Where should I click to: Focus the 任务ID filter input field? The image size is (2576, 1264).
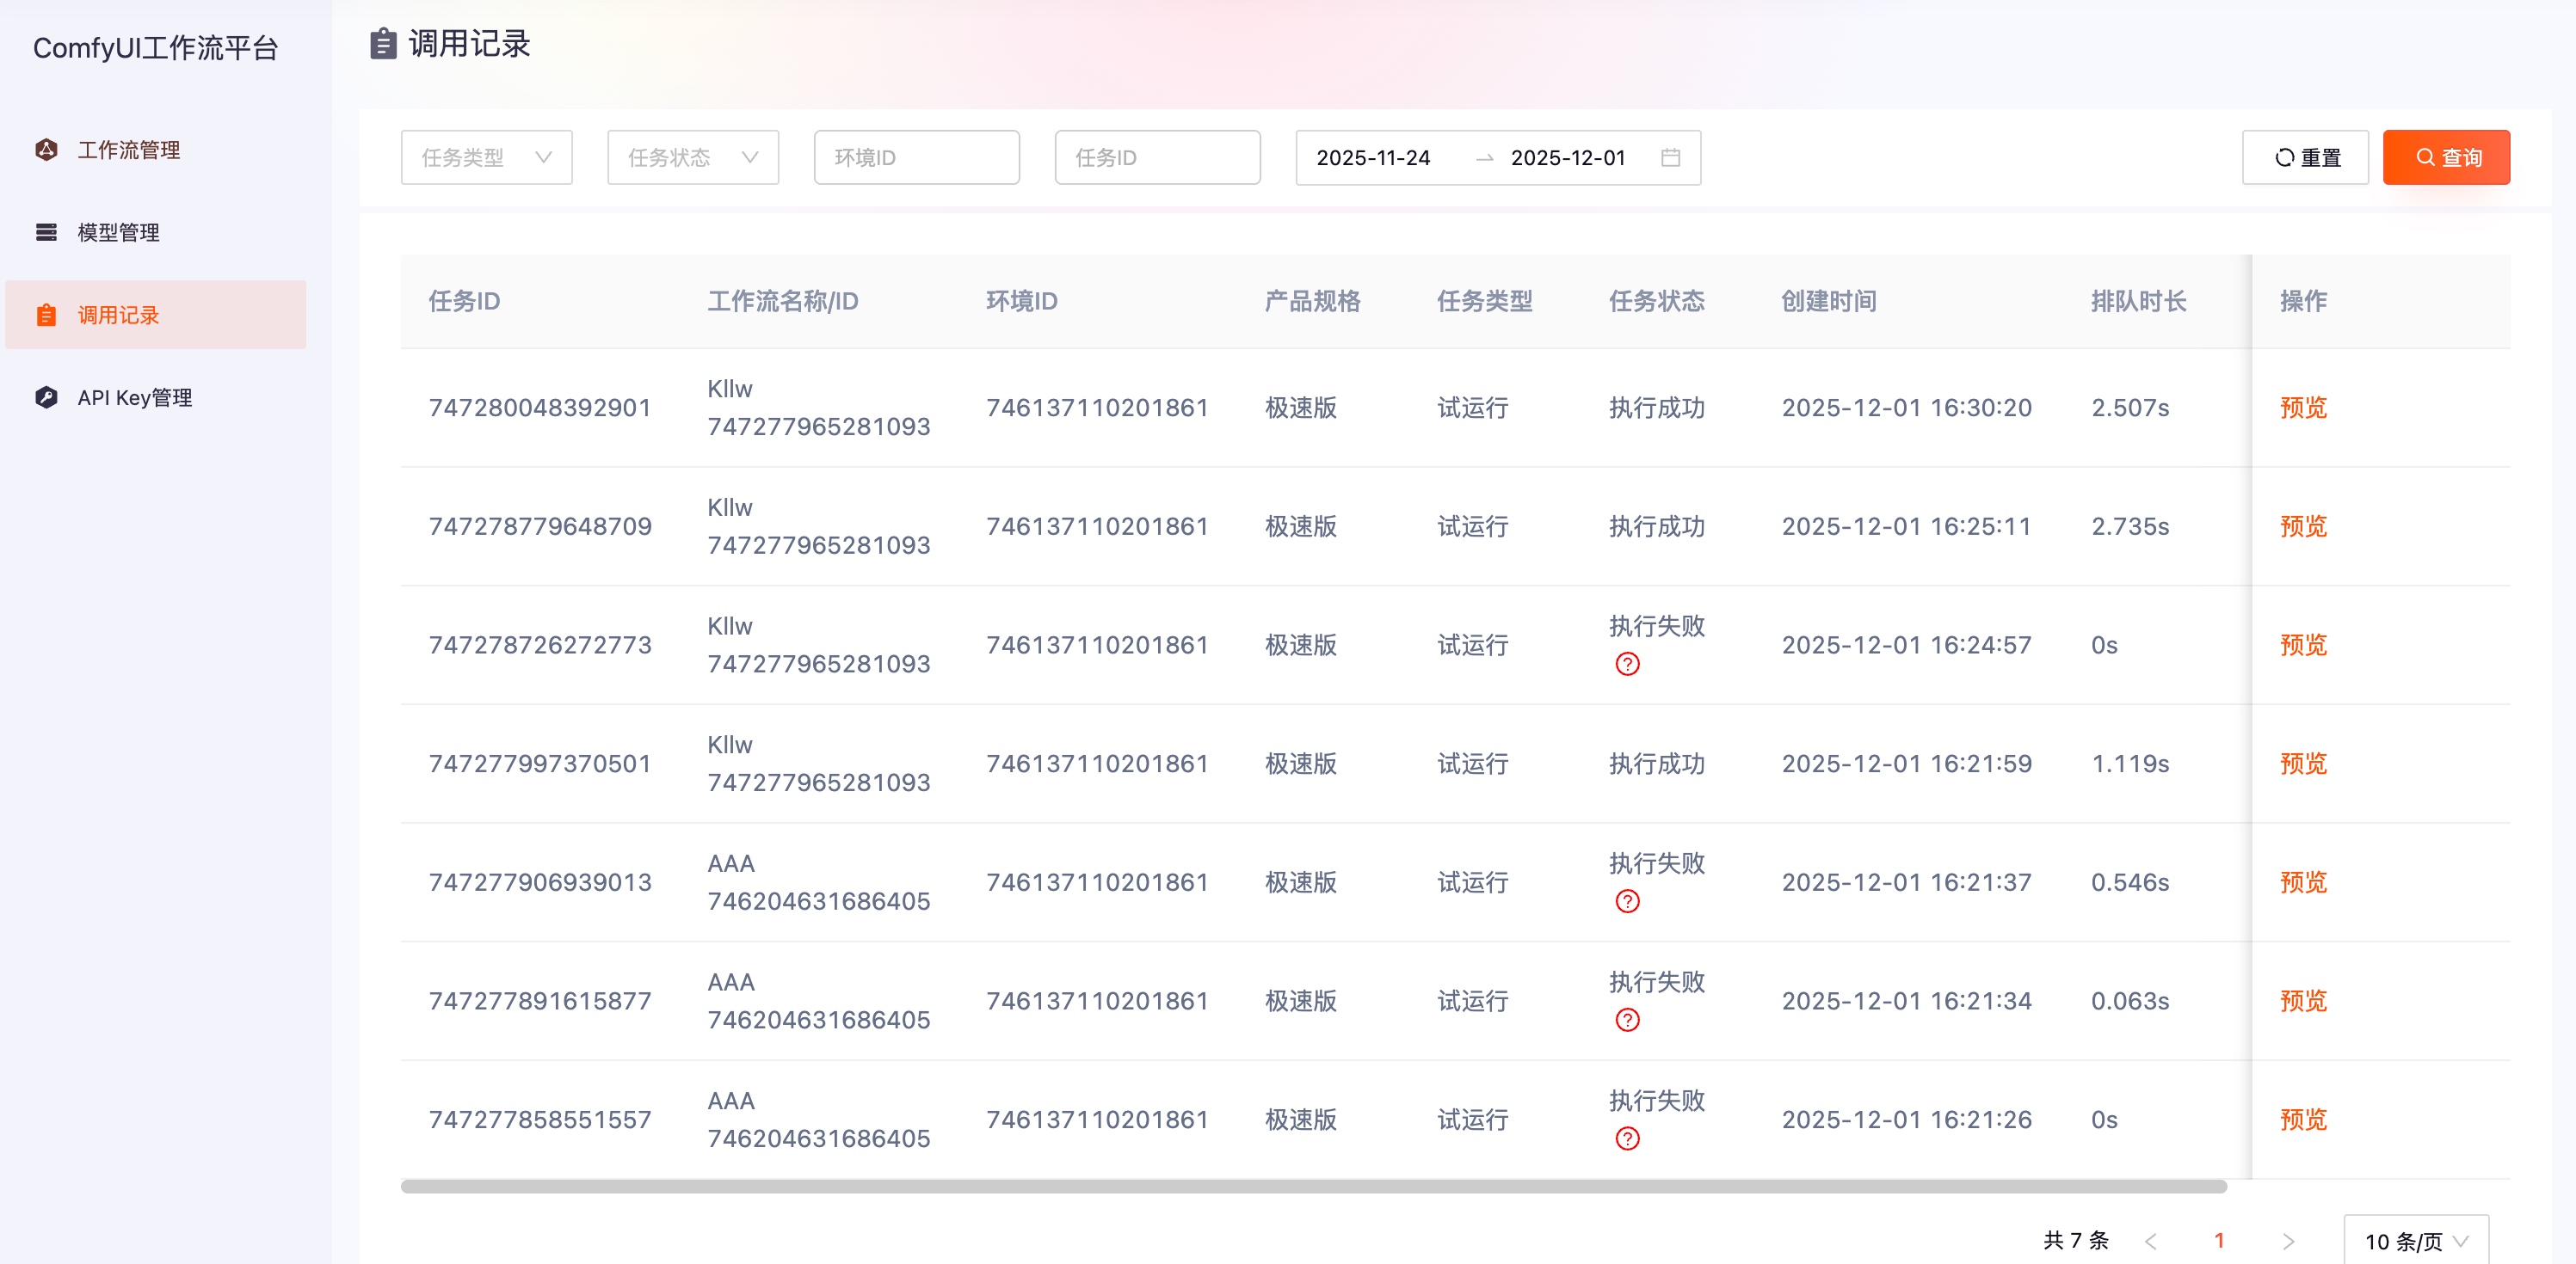pos(1157,158)
